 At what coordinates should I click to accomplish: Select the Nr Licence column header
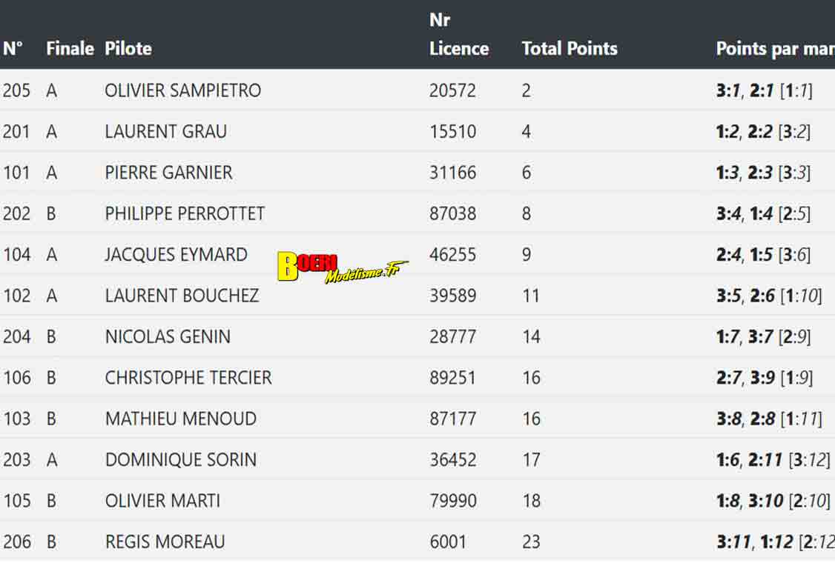pos(459,34)
